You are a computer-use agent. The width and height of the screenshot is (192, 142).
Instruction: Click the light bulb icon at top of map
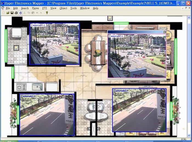pyautogui.click(x=110, y=18)
